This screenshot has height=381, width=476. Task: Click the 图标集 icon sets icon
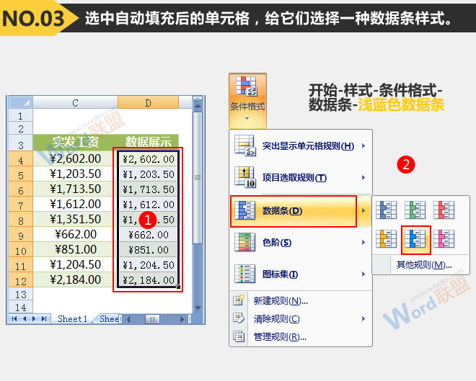coord(245,274)
